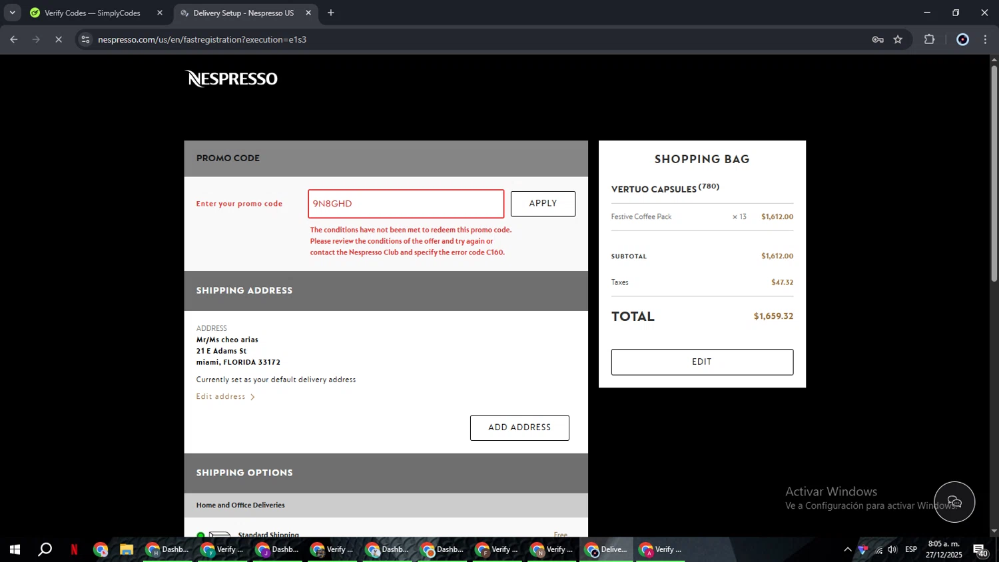The width and height of the screenshot is (999, 562).
Task: View site information for nespresso.com
Action: (85, 39)
